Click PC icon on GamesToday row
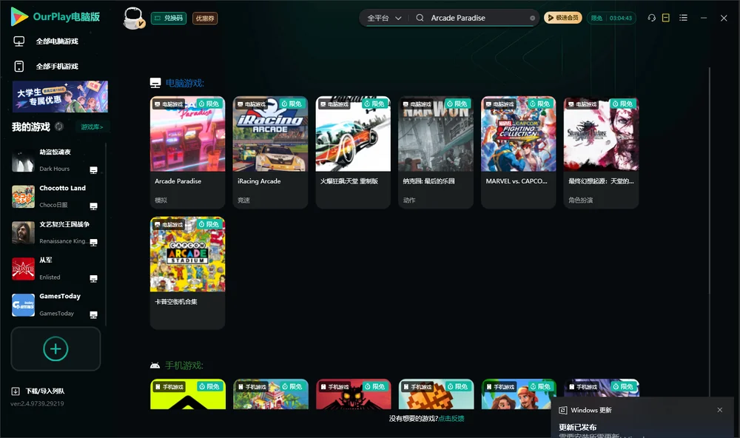 (93, 315)
